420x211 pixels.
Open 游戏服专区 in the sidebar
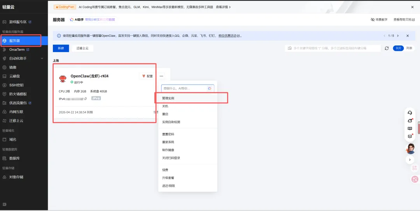coord(17,22)
